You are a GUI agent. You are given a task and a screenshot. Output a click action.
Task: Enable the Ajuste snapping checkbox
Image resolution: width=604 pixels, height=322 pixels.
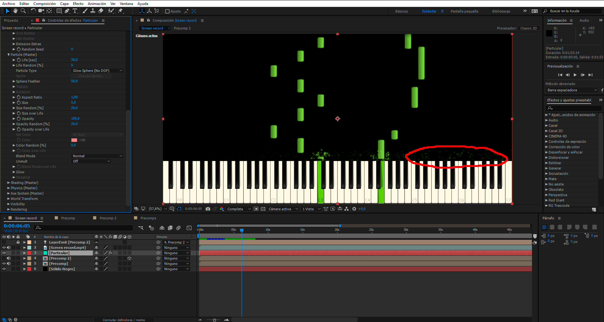[x=167, y=11]
